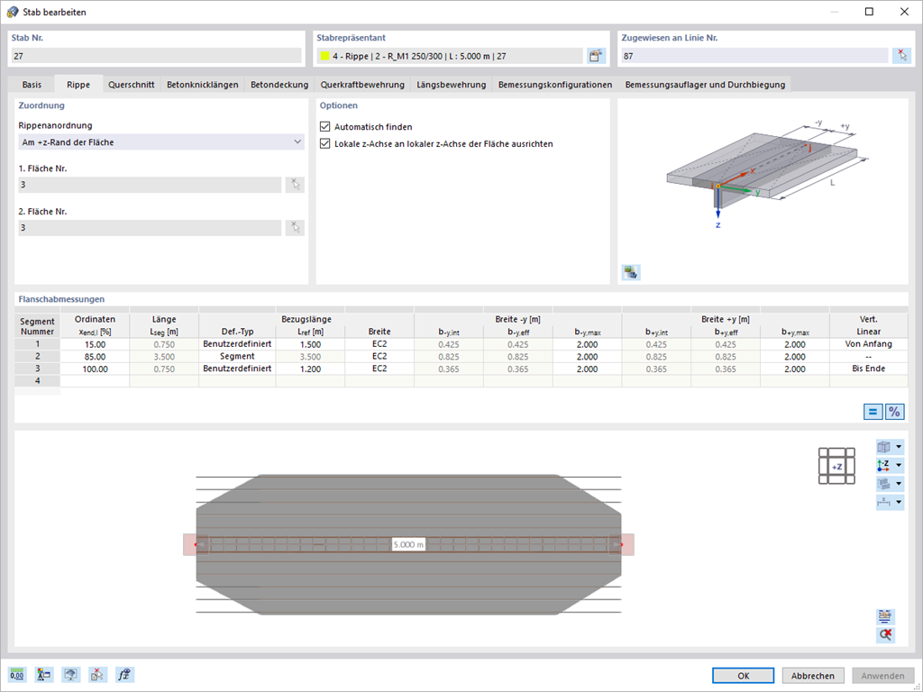Screen dimensions: 923x692
Task: Expand the +Z axis view dropdown arrow
Action: coord(899,466)
